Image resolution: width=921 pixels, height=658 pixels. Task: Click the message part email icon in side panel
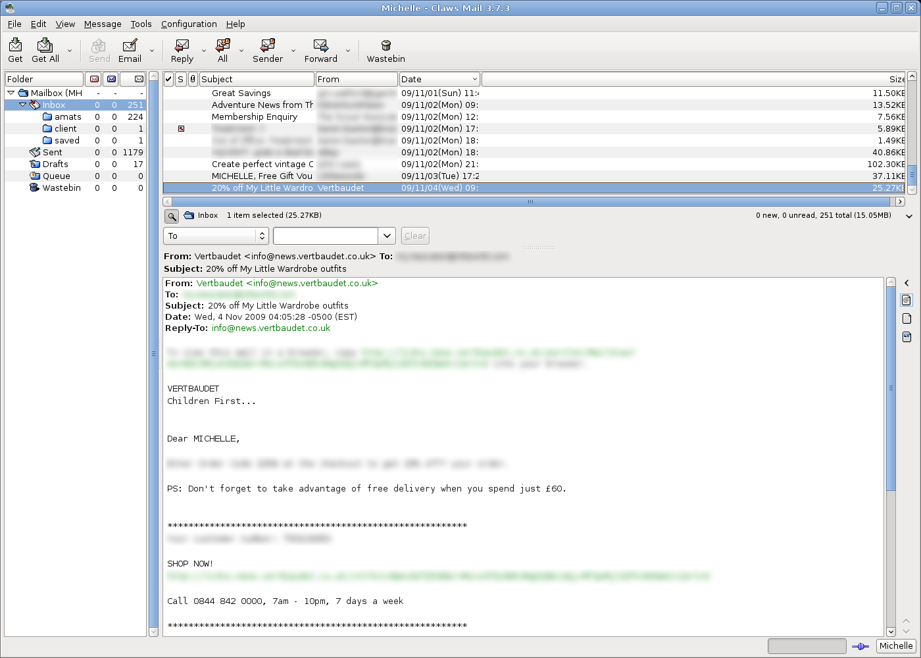pyautogui.click(x=907, y=300)
